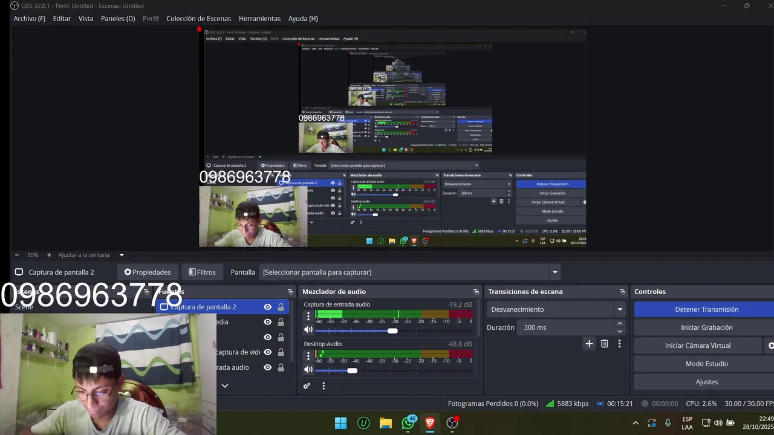The height and width of the screenshot is (435, 774).
Task: Toggle visibility of the entrada audio source
Action: tap(267, 367)
